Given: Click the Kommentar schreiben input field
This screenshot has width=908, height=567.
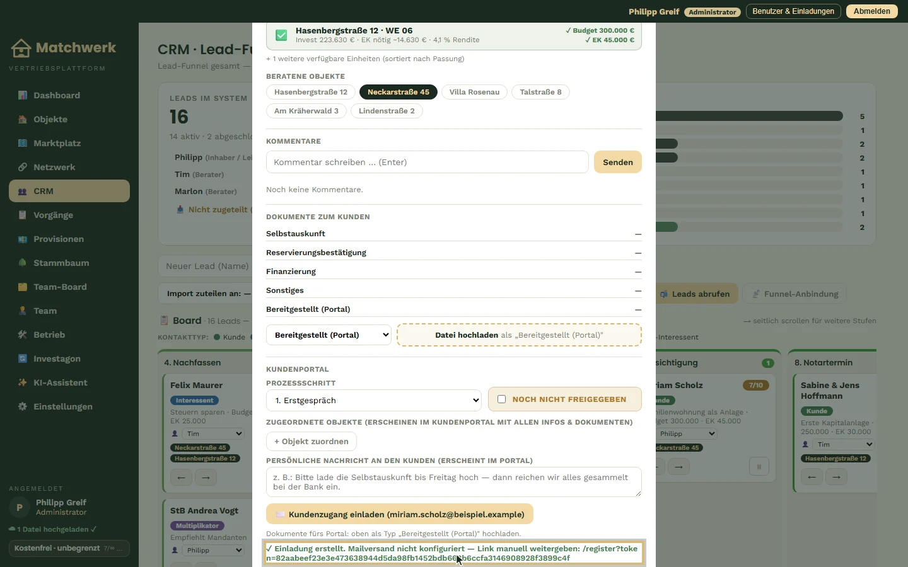Looking at the screenshot, I should pyautogui.click(x=428, y=162).
